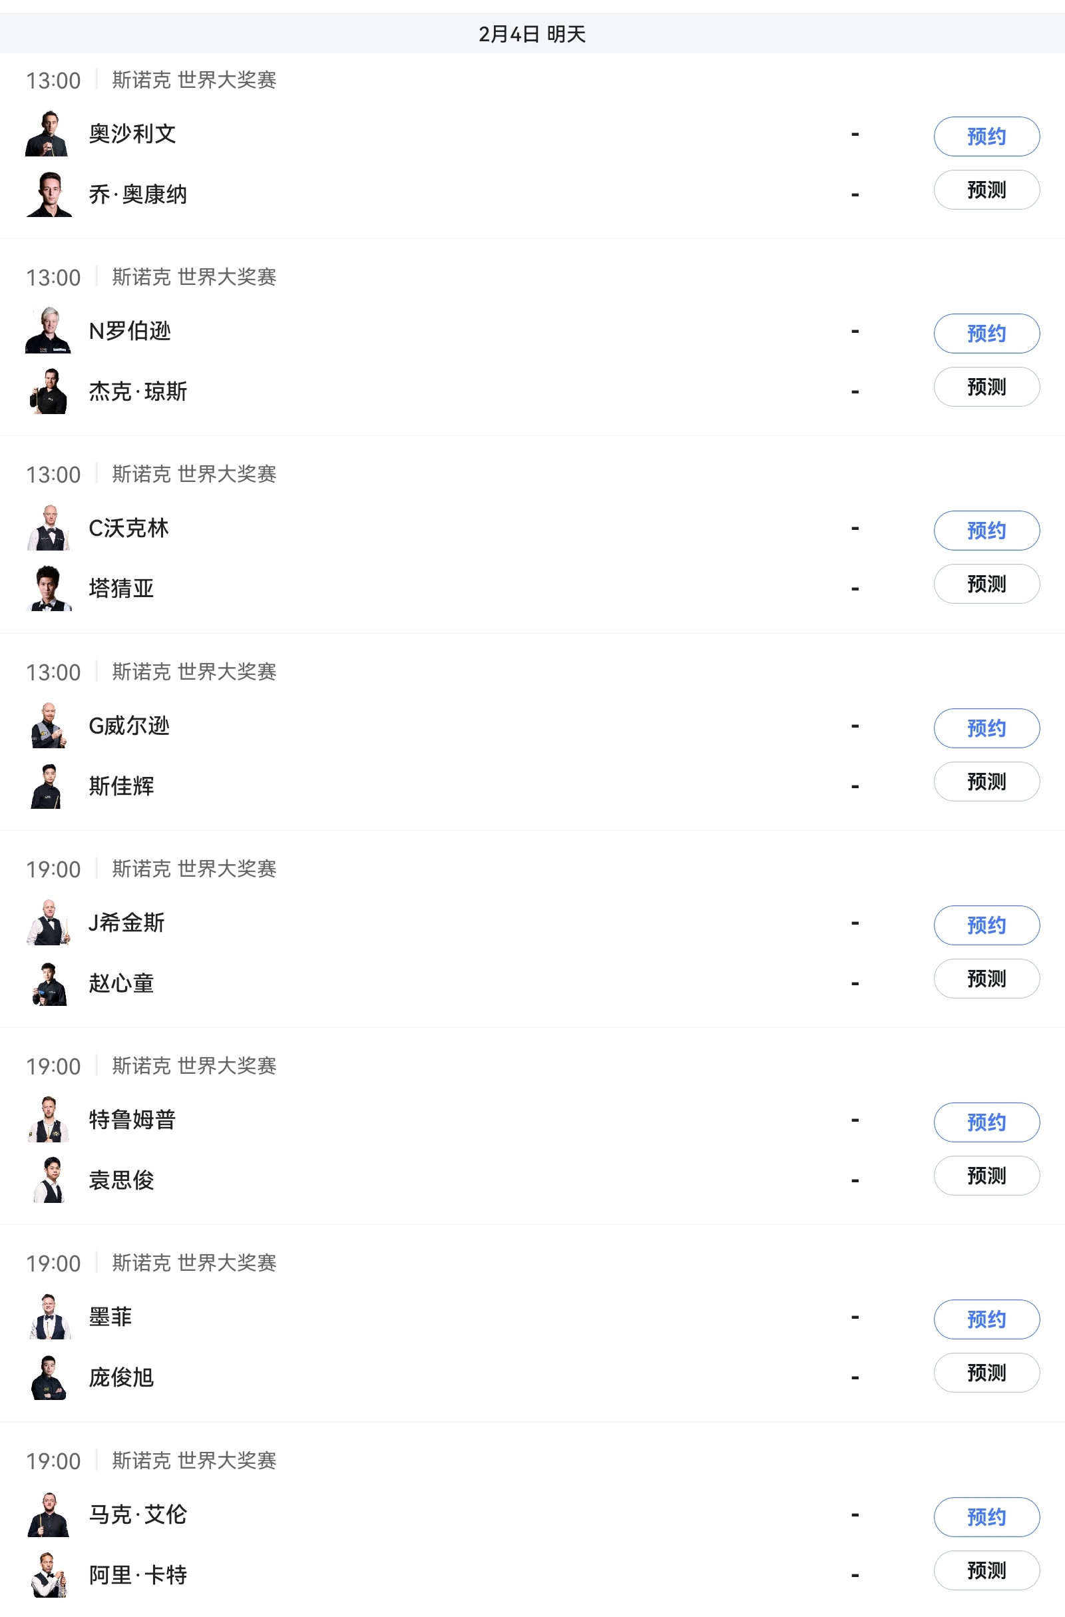The width and height of the screenshot is (1065, 1617).
Task: Open 斯诺克 世界大奖赛 label of first match
Action: [194, 80]
